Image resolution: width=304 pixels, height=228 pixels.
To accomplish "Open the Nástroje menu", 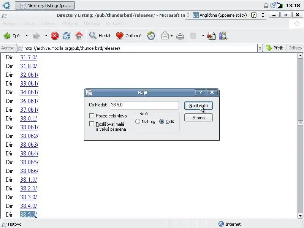I will 92,24.
